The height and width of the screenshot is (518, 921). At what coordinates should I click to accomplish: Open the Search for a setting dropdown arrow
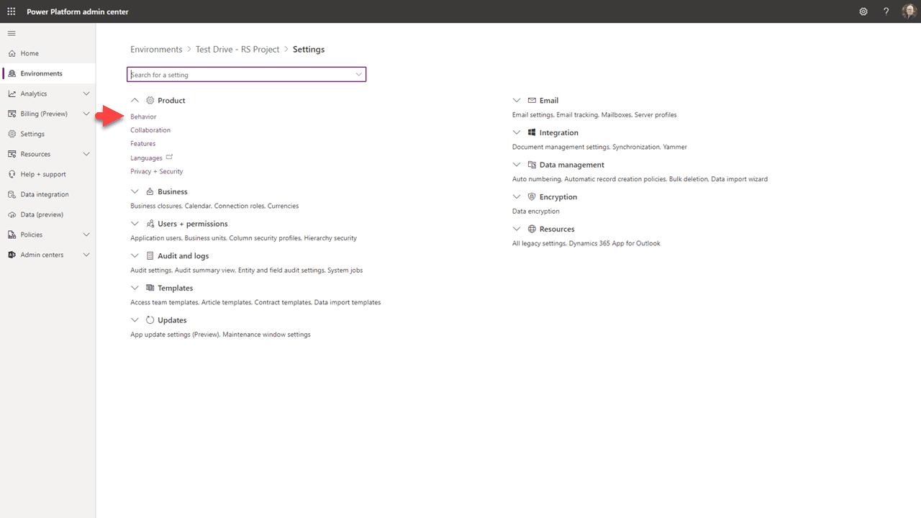(x=358, y=74)
